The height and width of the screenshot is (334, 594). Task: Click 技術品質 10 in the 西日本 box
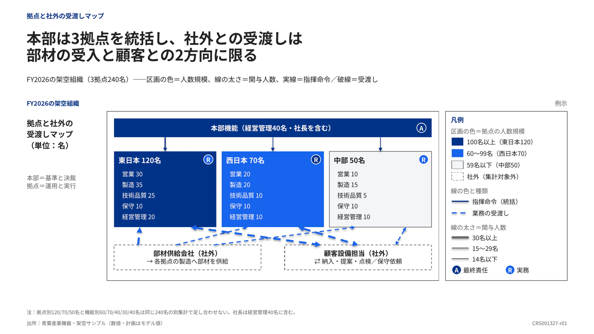[246, 196]
